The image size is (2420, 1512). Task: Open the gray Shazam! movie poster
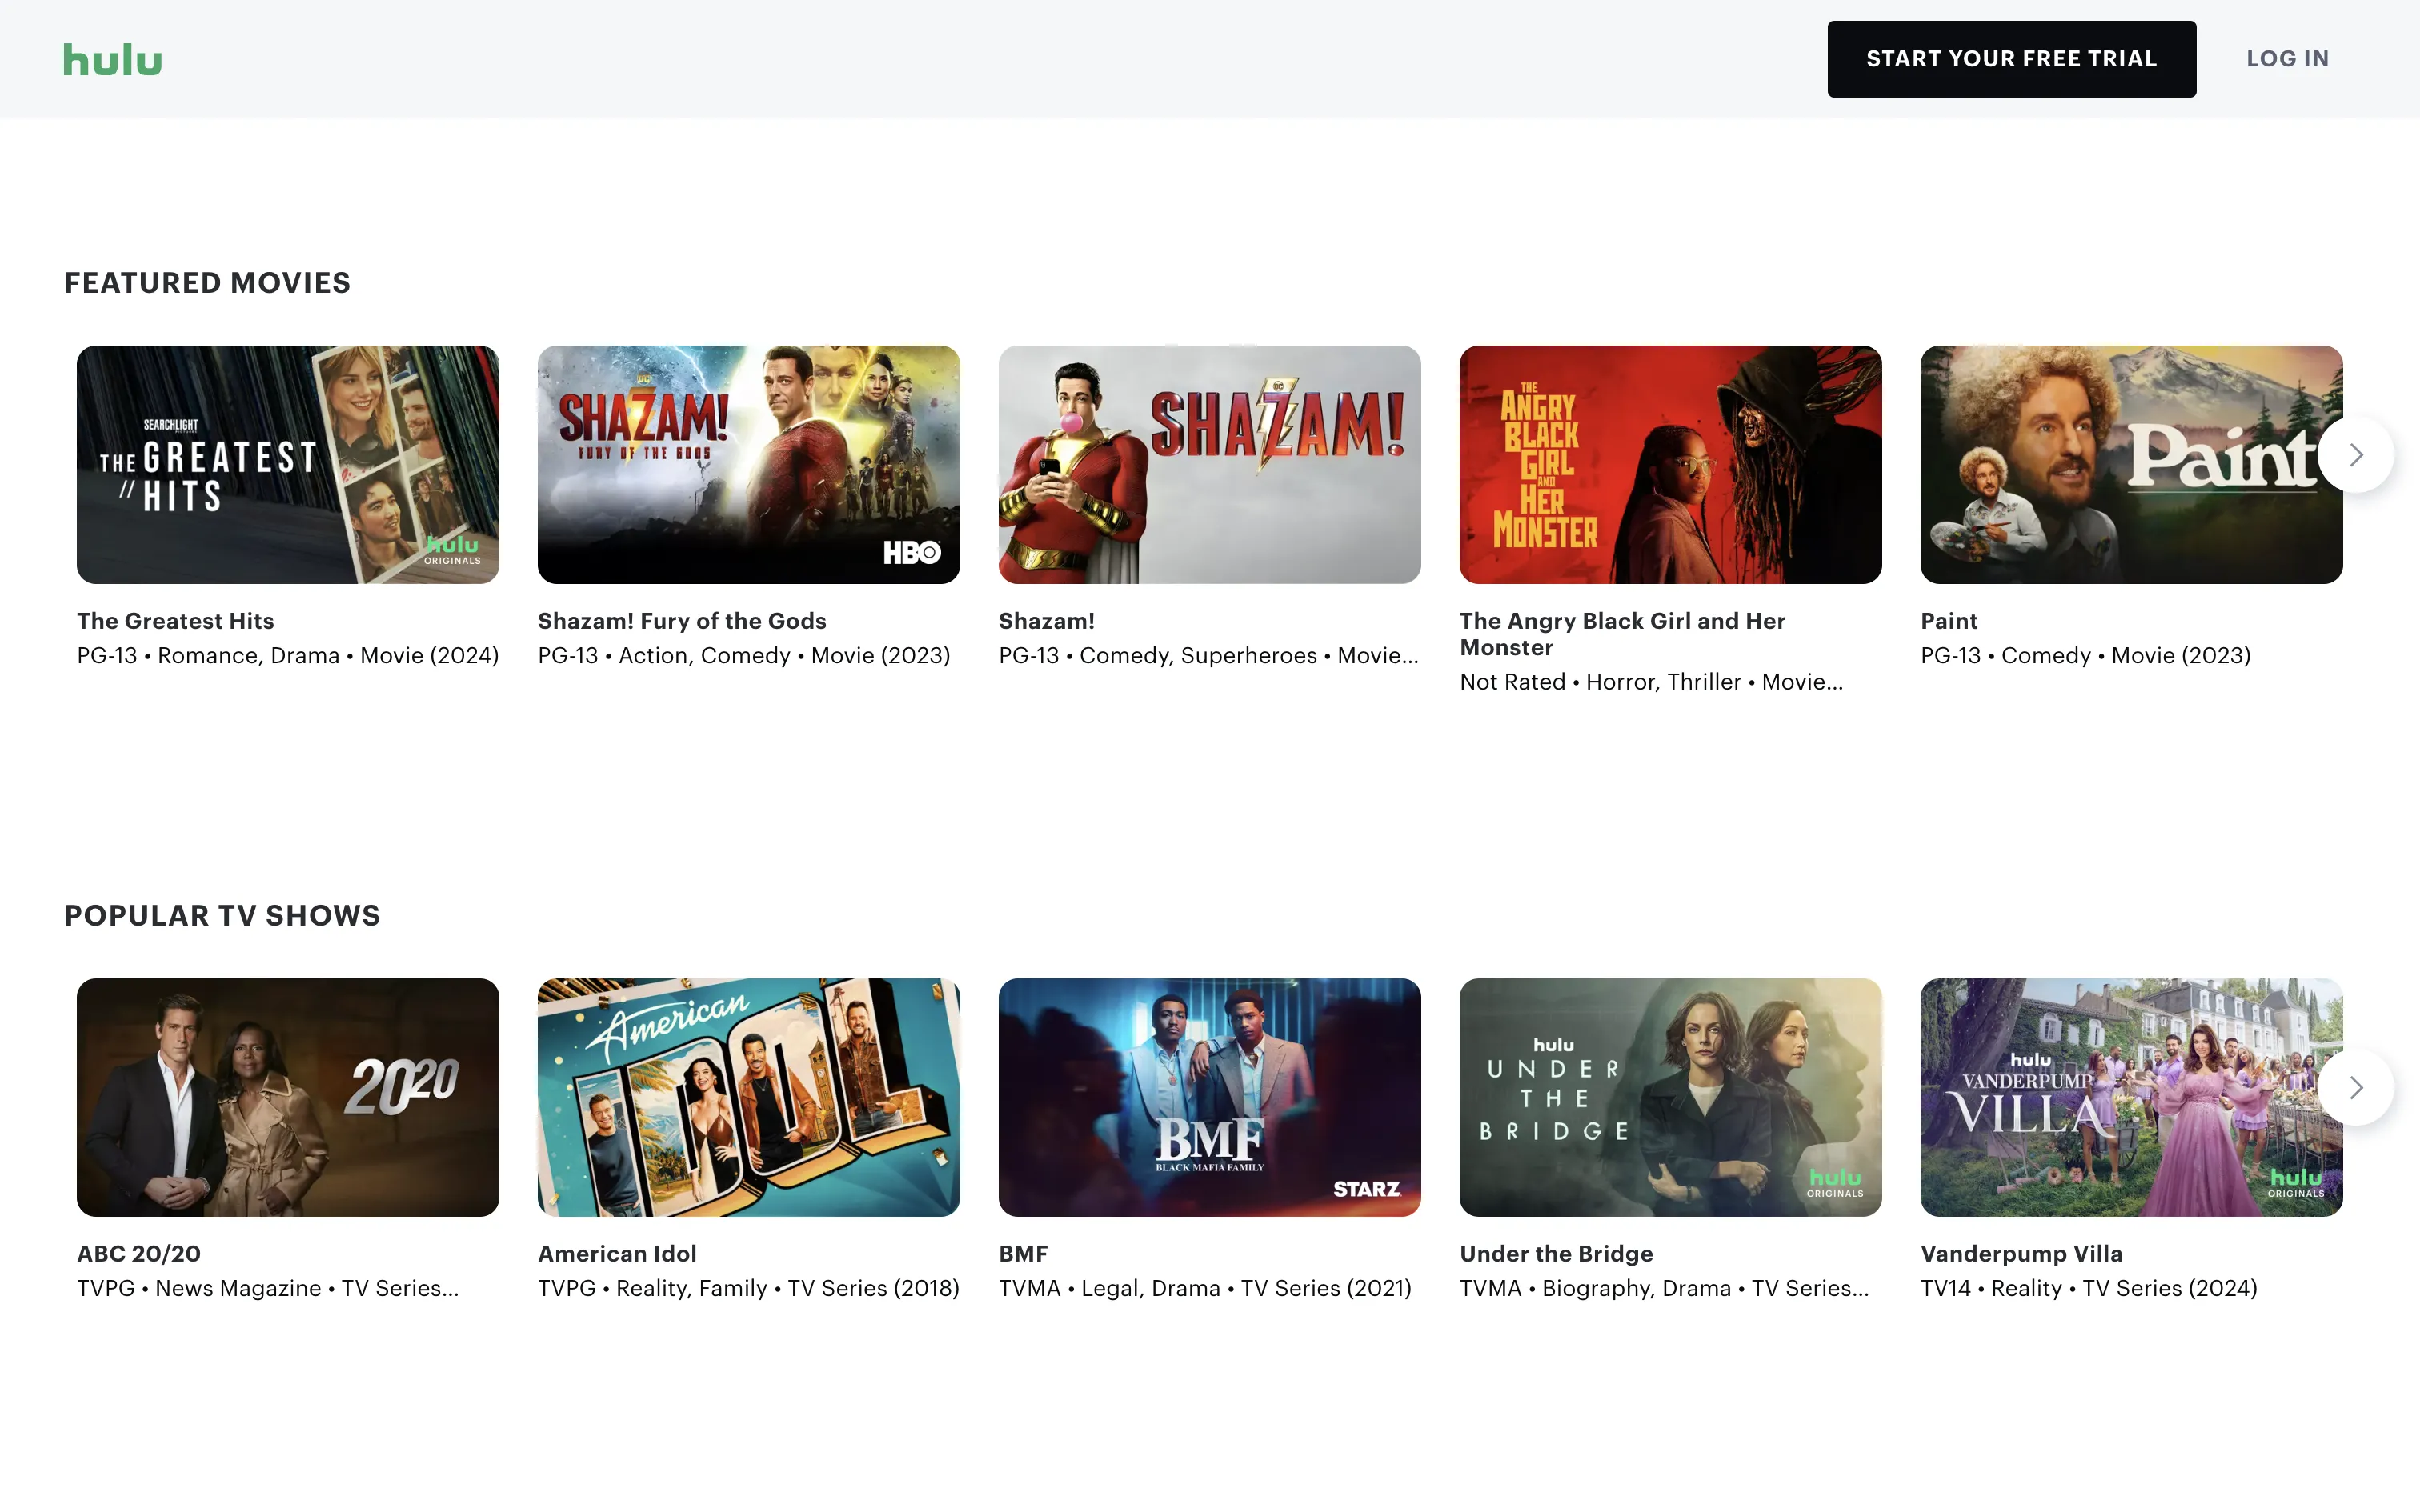[x=1209, y=464]
